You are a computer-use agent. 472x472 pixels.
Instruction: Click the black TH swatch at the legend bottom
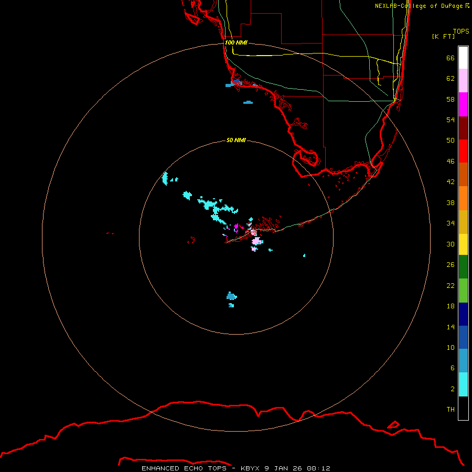pyautogui.click(x=463, y=408)
